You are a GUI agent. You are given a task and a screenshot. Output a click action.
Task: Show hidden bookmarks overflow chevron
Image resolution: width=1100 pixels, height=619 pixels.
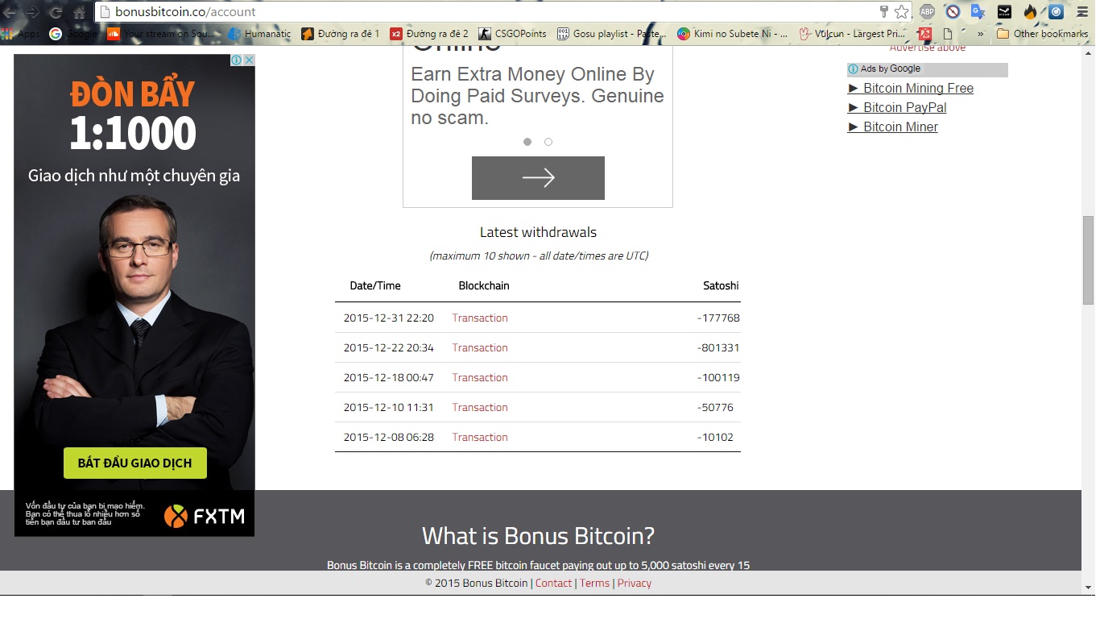coord(980,34)
